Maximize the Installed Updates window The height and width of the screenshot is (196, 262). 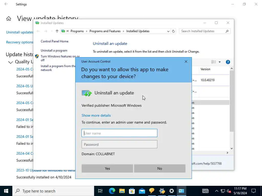pos(216,23)
